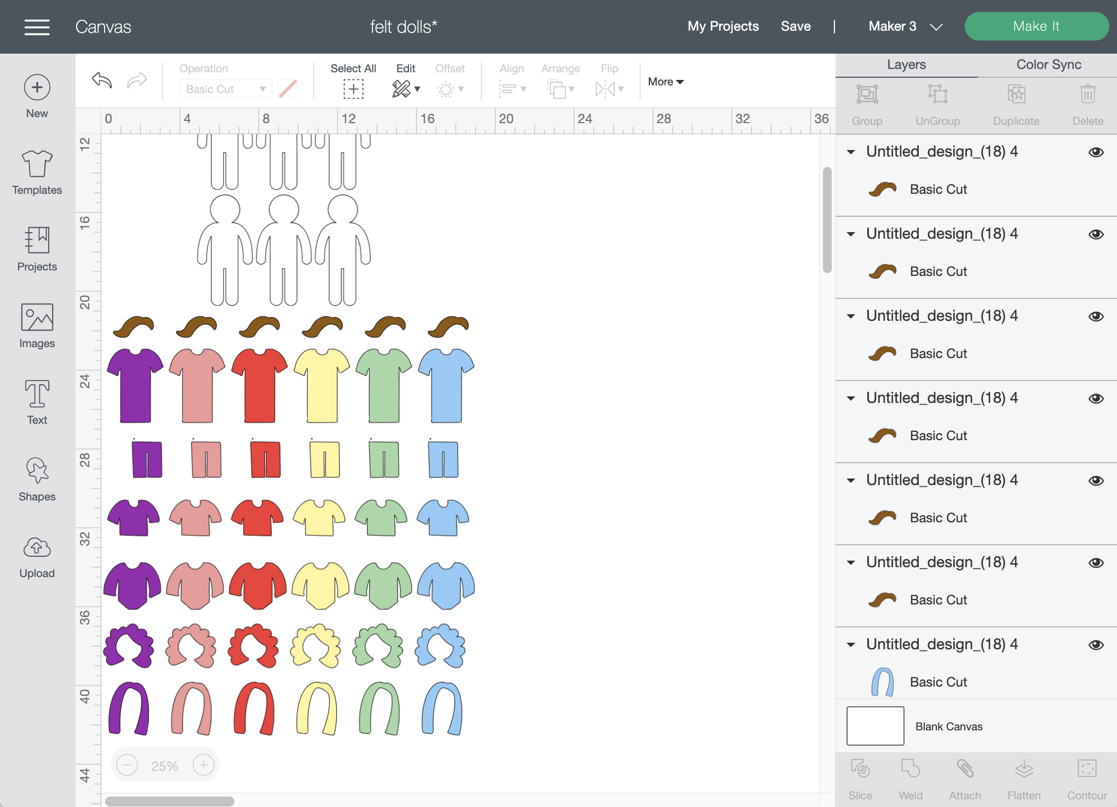This screenshot has width=1117, height=807.
Task: Collapse the fifth Untitled_design_(18) 4 layer group
Action: 851,481
